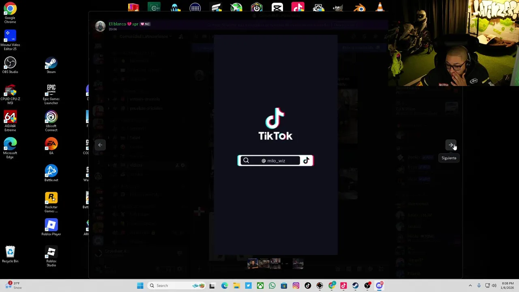Go to previous image with left arrow
This screenshot has width=519, height=292.
pos(100,145)
